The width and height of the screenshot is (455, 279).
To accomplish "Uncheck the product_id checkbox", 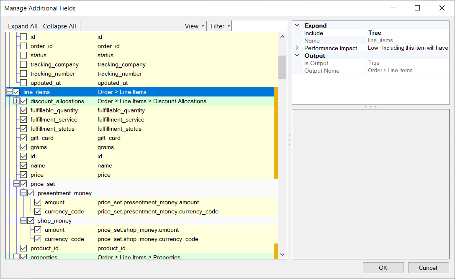I will click(23, 248).
